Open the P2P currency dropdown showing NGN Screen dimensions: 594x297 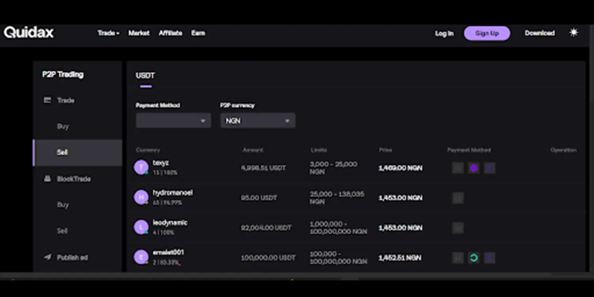click(257, 120)
